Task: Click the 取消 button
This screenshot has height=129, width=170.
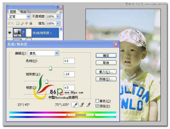Action: click(106, 63)
